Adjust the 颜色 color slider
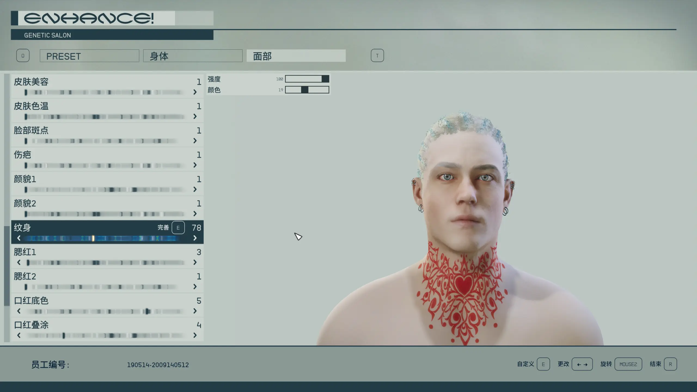This screenshot has width=697, height=392. [307, 90]
